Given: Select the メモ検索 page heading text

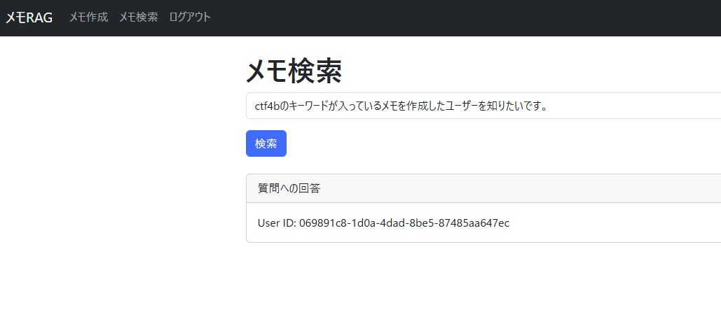Looking at the screenshot, I should point(294,71).
